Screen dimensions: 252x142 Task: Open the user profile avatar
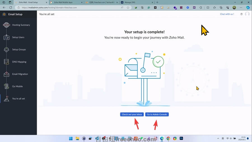click(247, 14)
